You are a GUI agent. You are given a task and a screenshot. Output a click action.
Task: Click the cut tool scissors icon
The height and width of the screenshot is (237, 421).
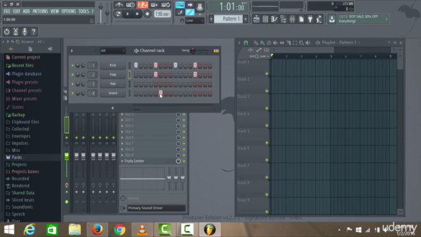tap(16, 32)
